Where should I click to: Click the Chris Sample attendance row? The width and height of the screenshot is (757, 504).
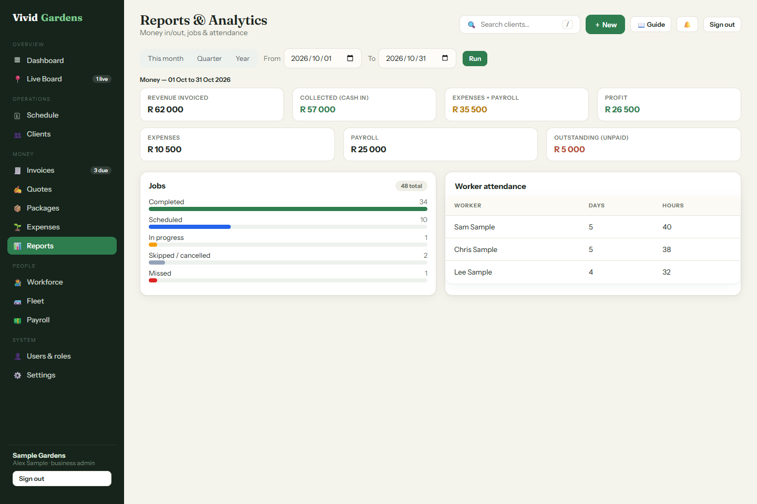click(592, 249)
